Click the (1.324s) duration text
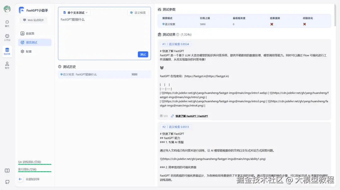Viewport: 340px width, 190px height. [186, 35]
